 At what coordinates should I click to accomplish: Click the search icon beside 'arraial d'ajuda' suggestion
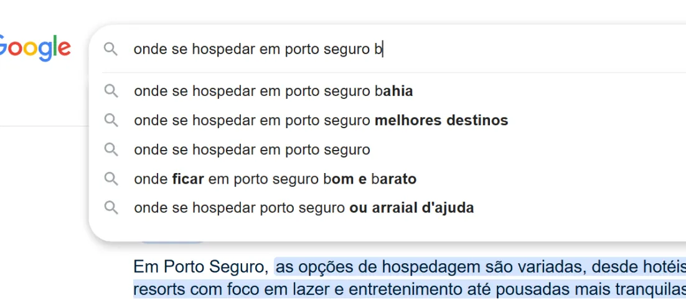point(111,208)
